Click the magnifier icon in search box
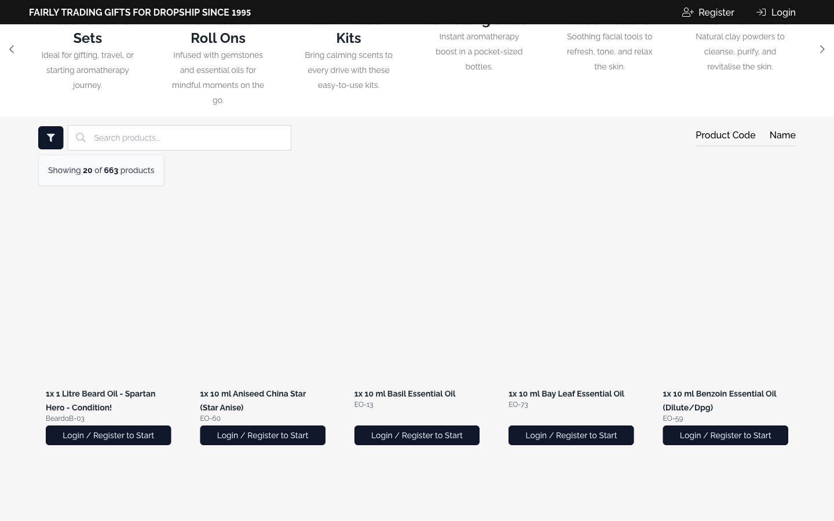 [81, 138]
